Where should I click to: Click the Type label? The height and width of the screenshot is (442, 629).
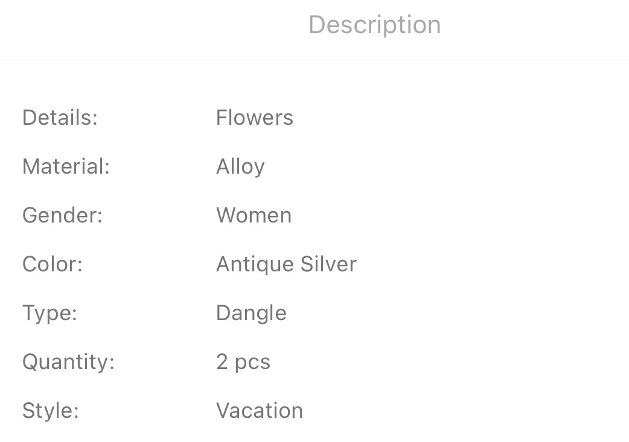point(49,313)
